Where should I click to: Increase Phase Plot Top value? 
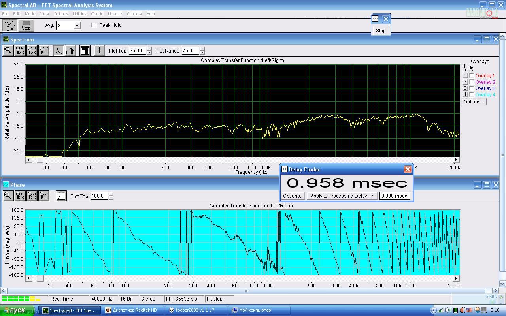click(111, 194)
